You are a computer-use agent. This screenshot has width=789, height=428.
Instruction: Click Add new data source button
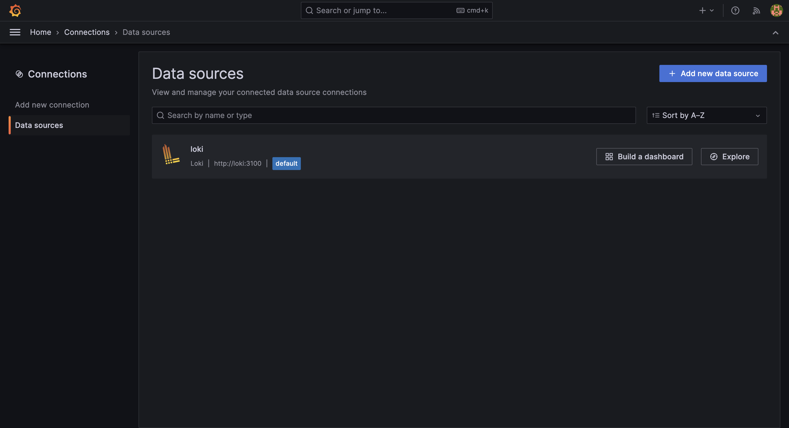pyautogui.click(x=713, y=73)
